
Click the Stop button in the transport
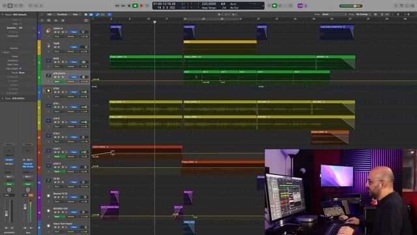click(129, 6)
